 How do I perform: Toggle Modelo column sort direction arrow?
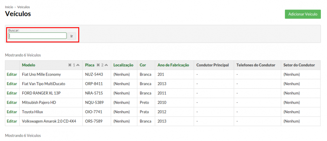point(78,65)
